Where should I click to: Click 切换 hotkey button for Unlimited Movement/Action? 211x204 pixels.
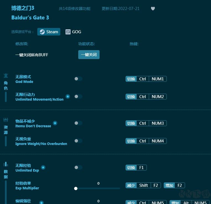click(131, 97)
